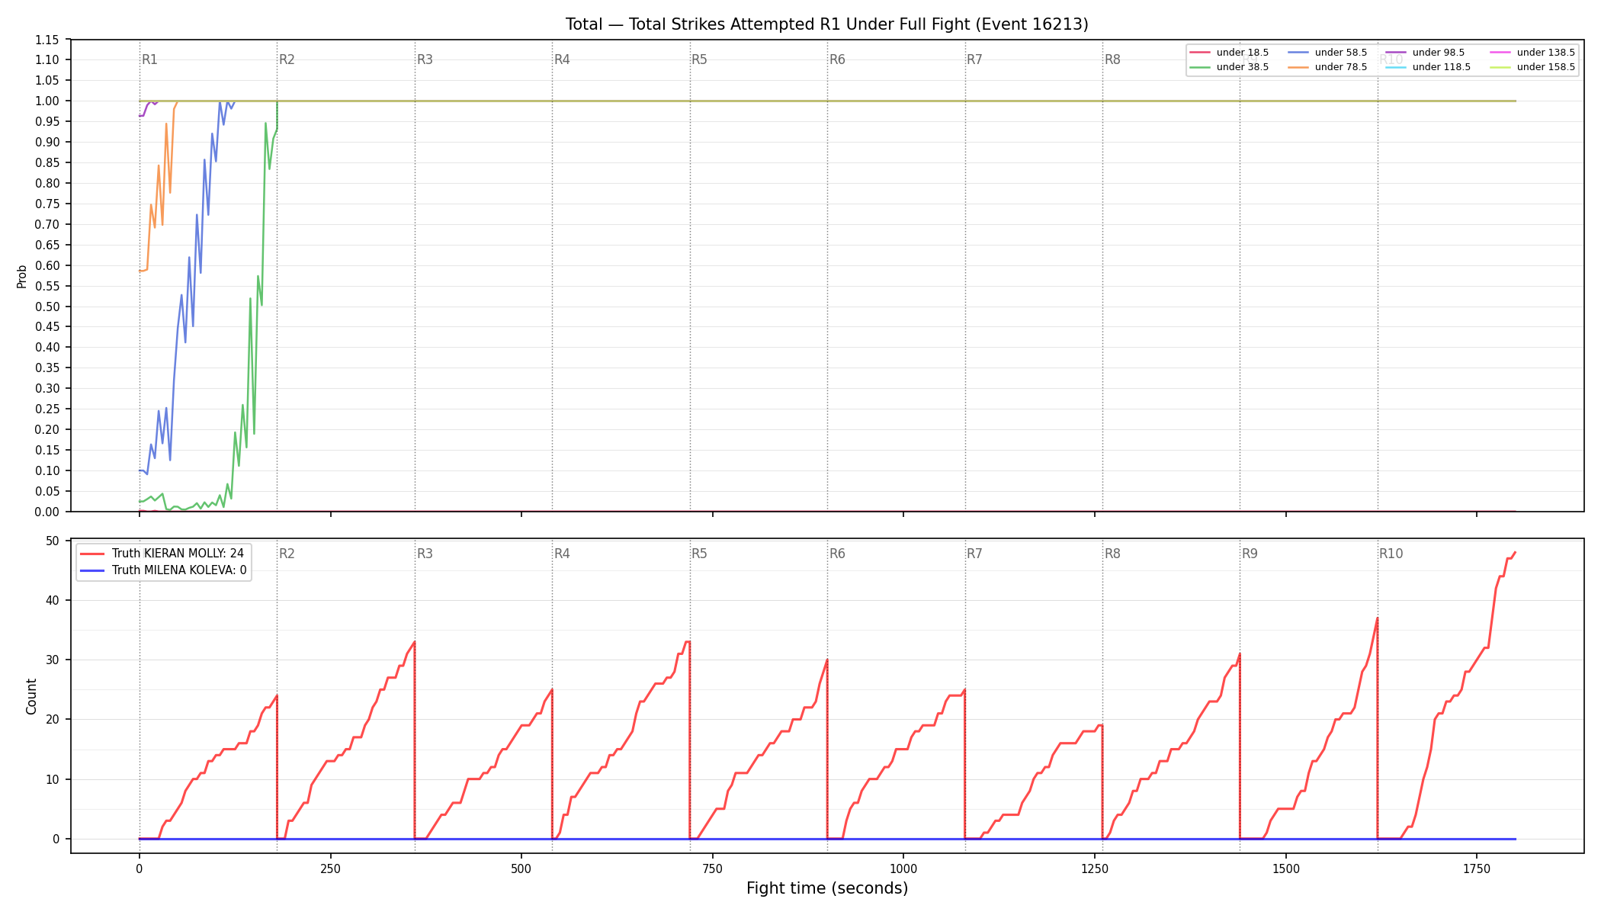
Task: Click the orange line swatch for under 78.5
Action: (x=1298, y=67)
